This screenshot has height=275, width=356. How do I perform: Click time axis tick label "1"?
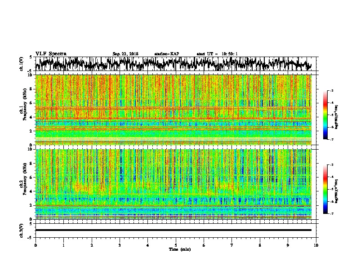[x=63, y=245]
